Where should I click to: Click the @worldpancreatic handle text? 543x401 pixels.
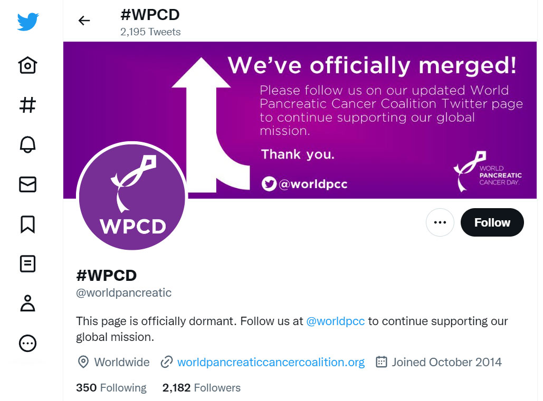pyautogui.click(x=123, y=293)
